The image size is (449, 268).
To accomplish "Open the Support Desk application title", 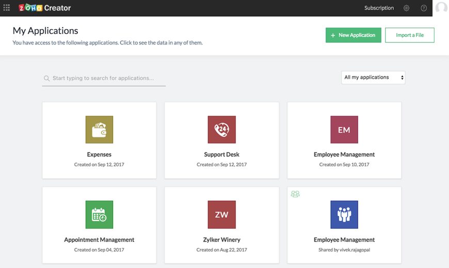I will [x=221, y=154].
